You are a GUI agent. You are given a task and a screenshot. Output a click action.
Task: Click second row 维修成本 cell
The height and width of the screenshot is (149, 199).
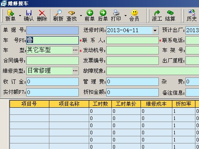click(156, 118)
